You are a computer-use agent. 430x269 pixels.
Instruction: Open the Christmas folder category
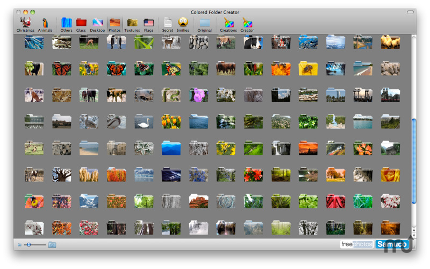(x=25, y=25)
